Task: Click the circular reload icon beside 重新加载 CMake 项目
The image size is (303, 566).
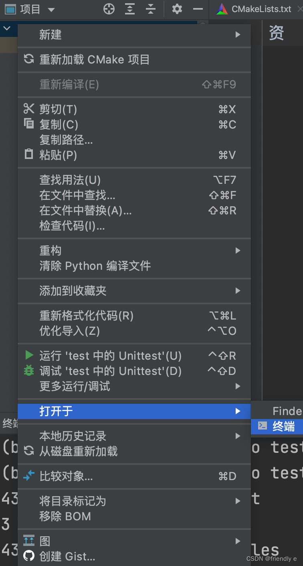Action: [x=28, y=59]
